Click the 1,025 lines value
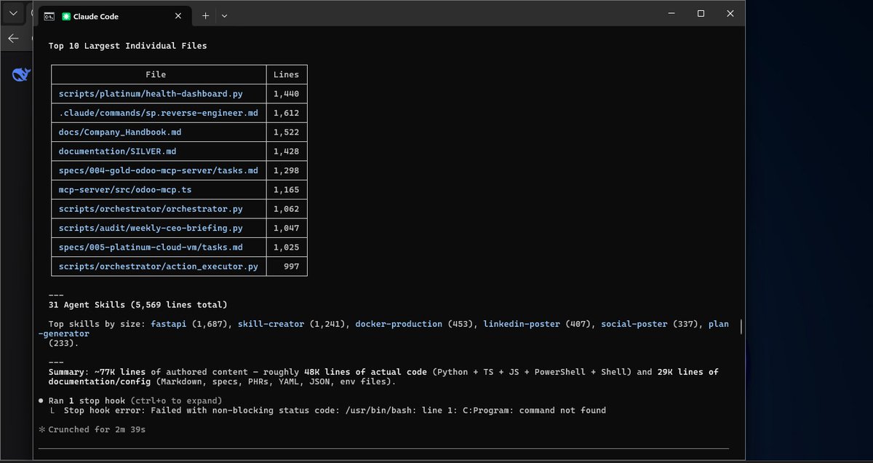 [286, 248]
